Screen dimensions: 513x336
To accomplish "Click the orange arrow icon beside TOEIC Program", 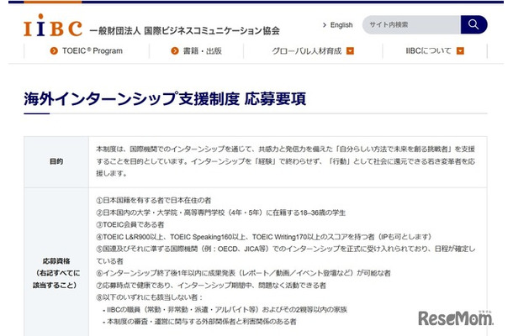I will tap(54, 51).
